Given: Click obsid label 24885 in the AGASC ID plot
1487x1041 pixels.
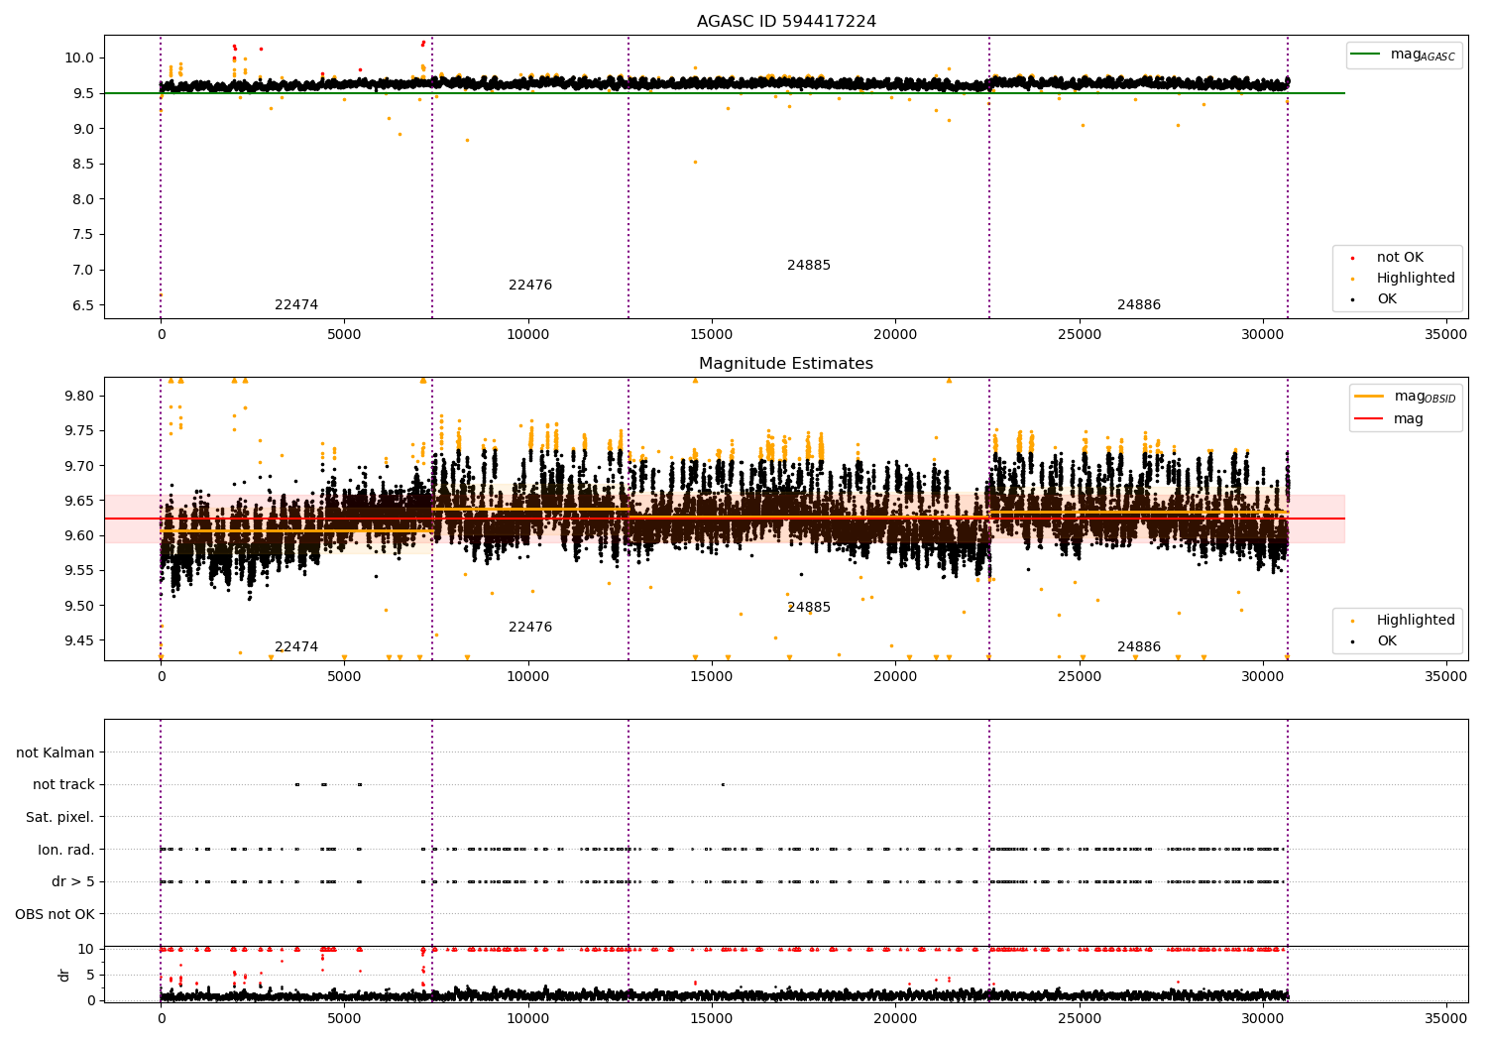Looking at the screenshot, I should 809,266.
